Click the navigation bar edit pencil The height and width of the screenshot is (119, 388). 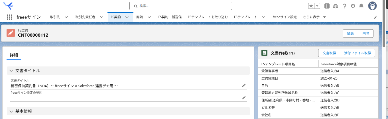click(x=375, y=17)
